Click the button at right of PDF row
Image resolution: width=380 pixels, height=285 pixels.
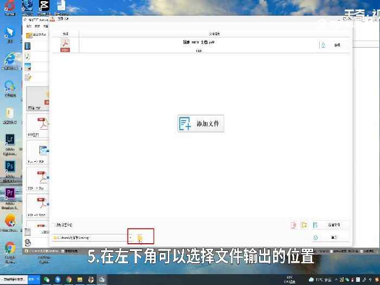(334, 45)
